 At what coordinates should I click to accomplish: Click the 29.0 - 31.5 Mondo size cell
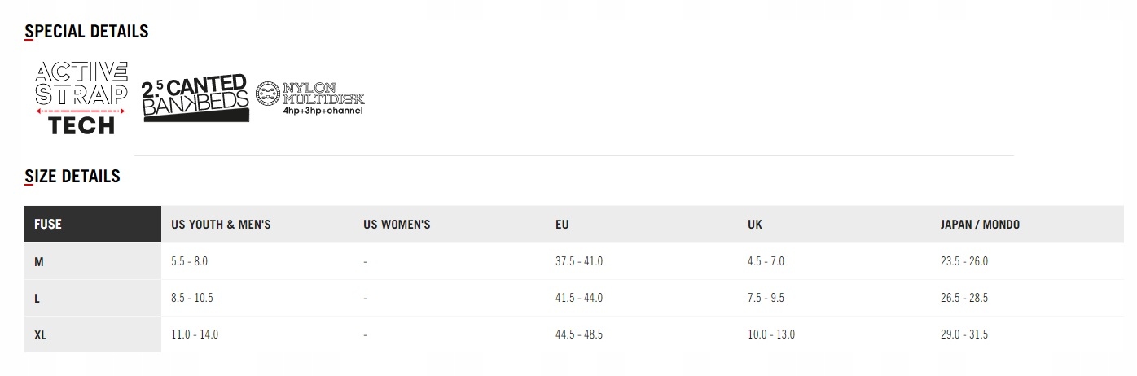click(964, 334)
